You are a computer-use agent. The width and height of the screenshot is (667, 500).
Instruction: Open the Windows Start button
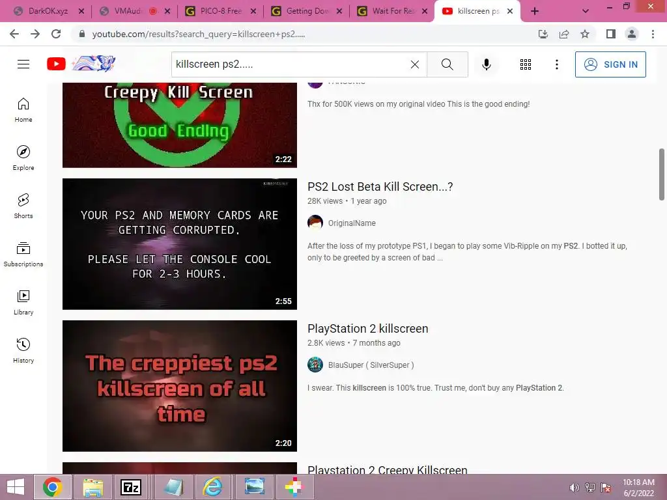[x=16, y=487]
